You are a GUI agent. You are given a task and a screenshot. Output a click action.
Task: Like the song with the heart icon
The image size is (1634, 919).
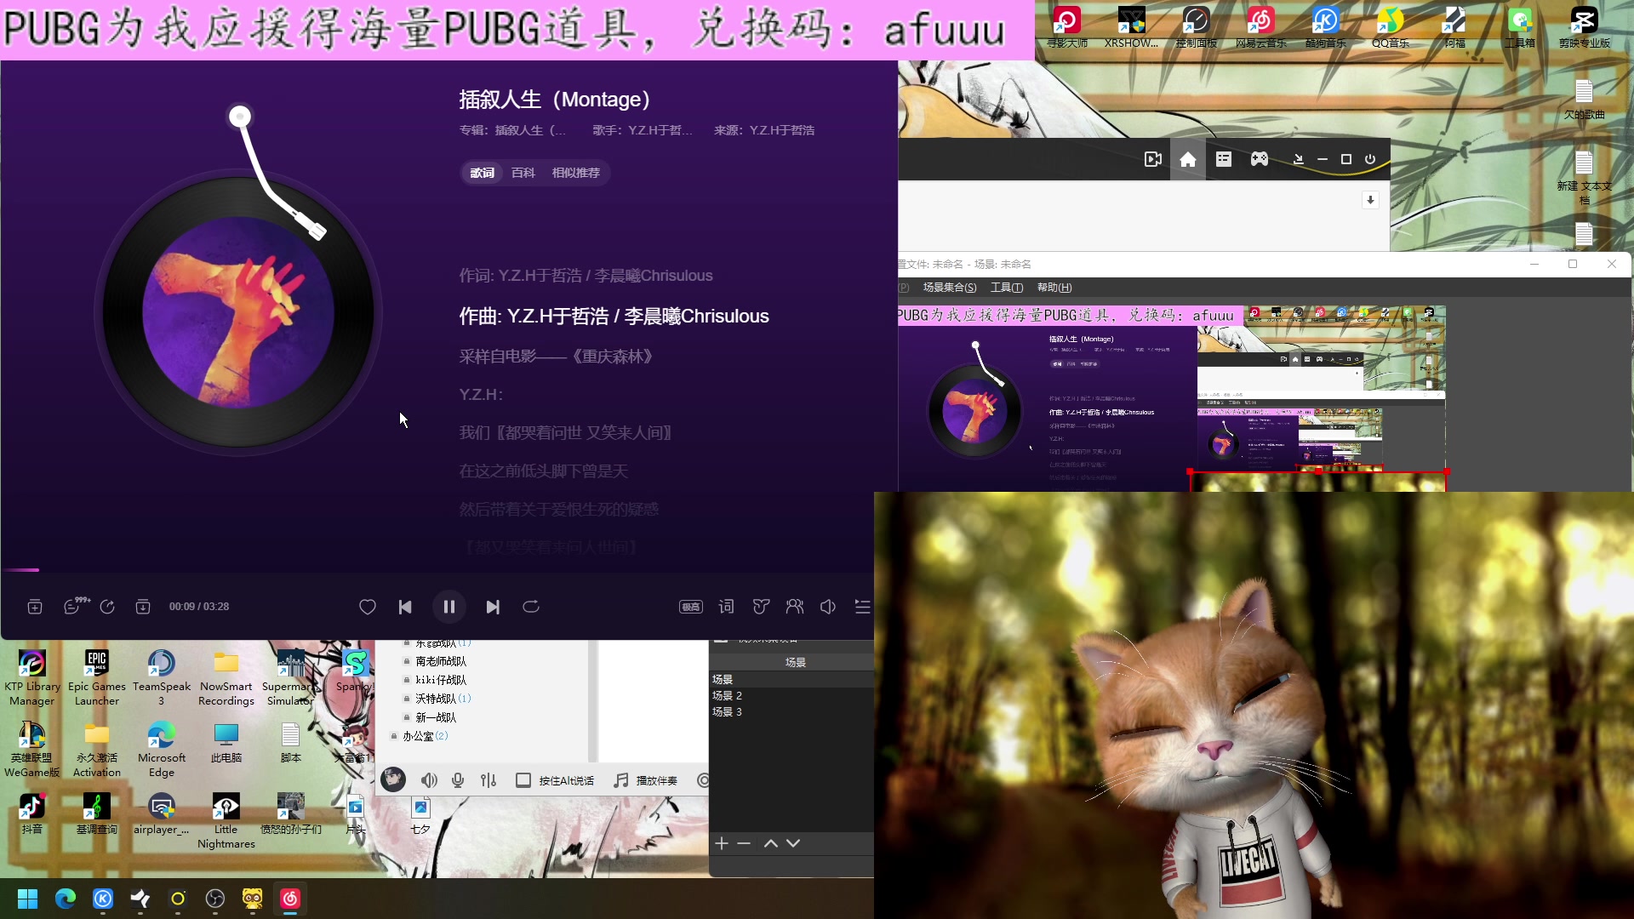pyautogui.click(x=368, y=607)
